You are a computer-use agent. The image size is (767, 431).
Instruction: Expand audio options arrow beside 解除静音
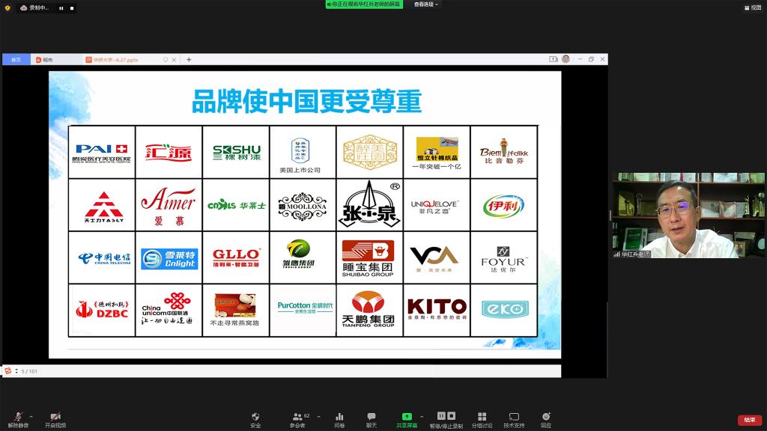pos(31,417)
